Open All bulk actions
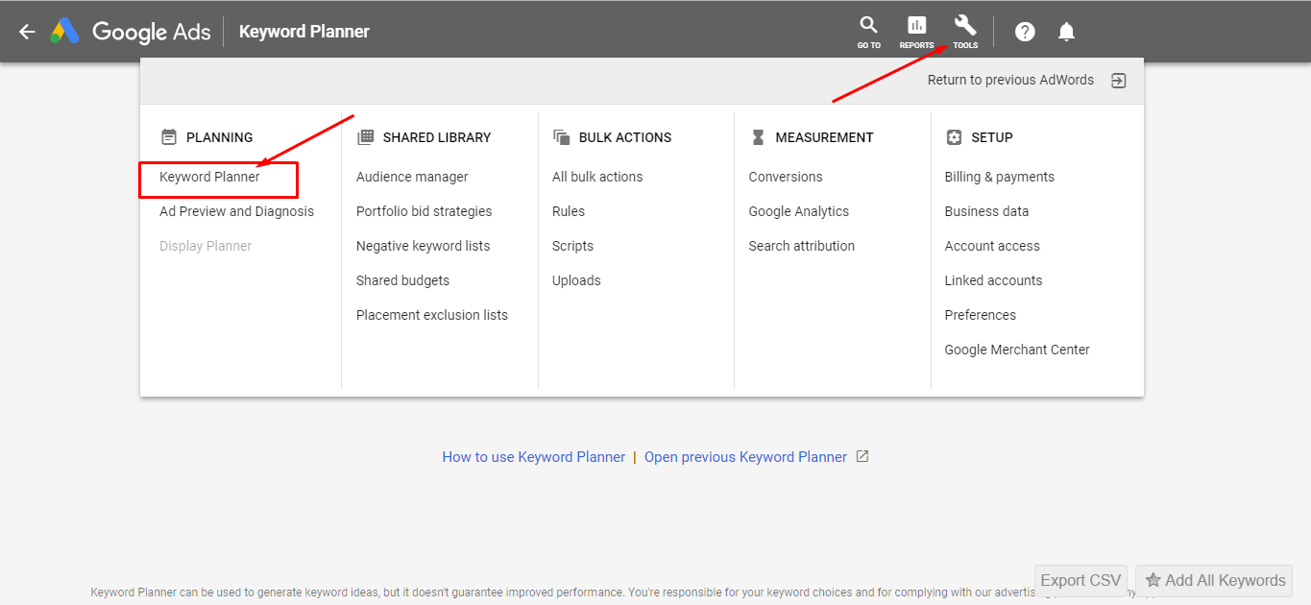This screenshot has height=605, width=1311. tap(597, 177)
